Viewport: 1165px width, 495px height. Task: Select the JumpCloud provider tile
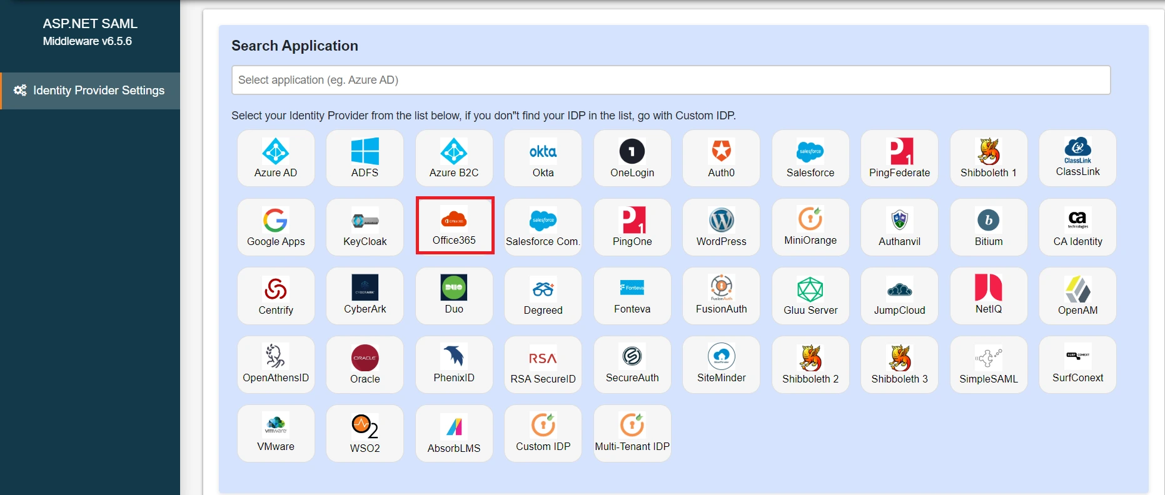899,296
